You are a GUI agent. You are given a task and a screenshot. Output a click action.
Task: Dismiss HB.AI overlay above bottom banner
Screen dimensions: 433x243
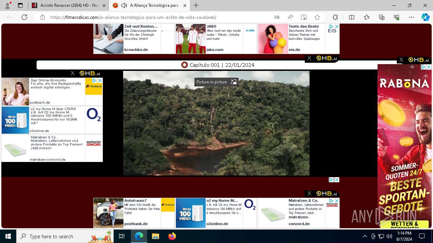pyautogui.click(x=309, y=193)
